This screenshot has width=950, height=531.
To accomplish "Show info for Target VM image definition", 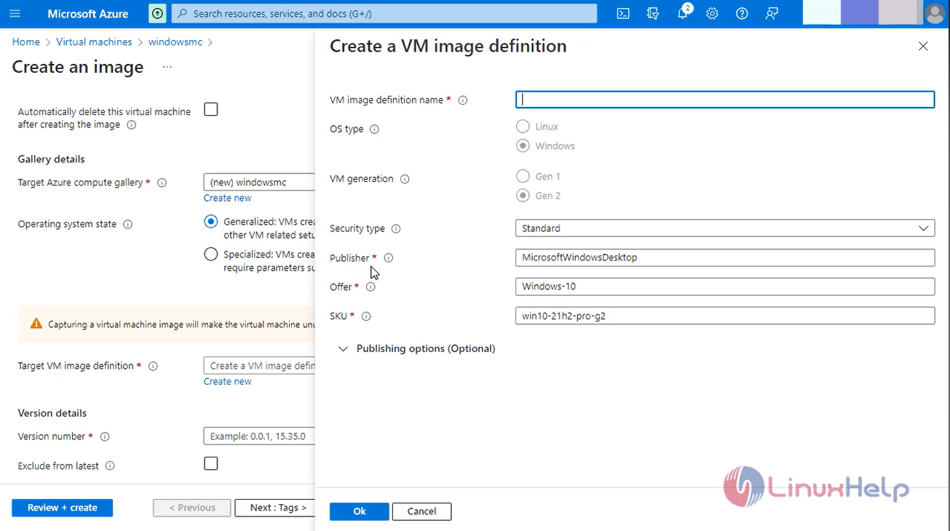I will (x=153, y=366).
